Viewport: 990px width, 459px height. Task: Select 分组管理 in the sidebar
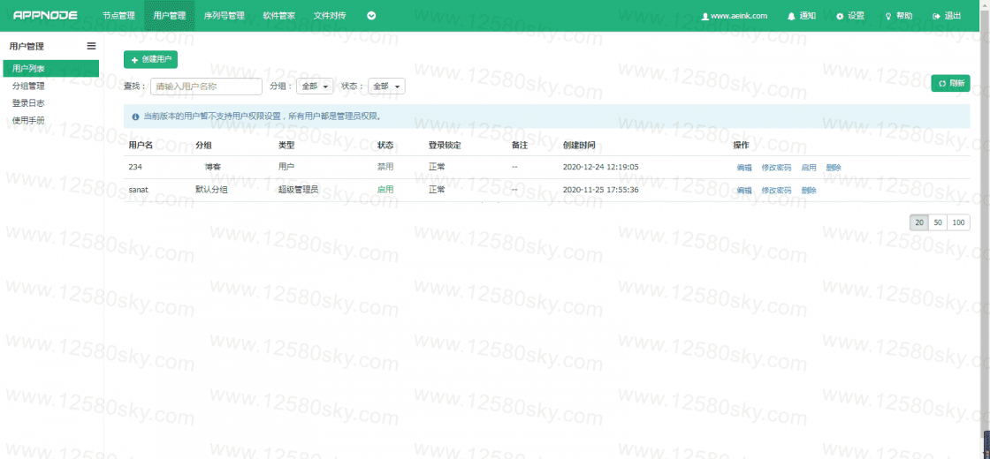coord(28,86)
